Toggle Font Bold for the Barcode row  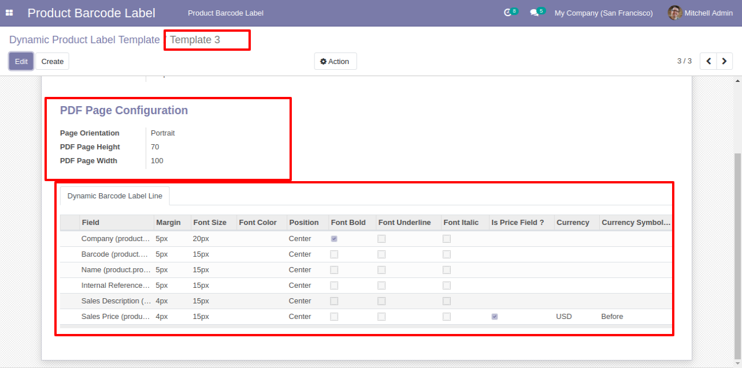click(x=334, y=254)
